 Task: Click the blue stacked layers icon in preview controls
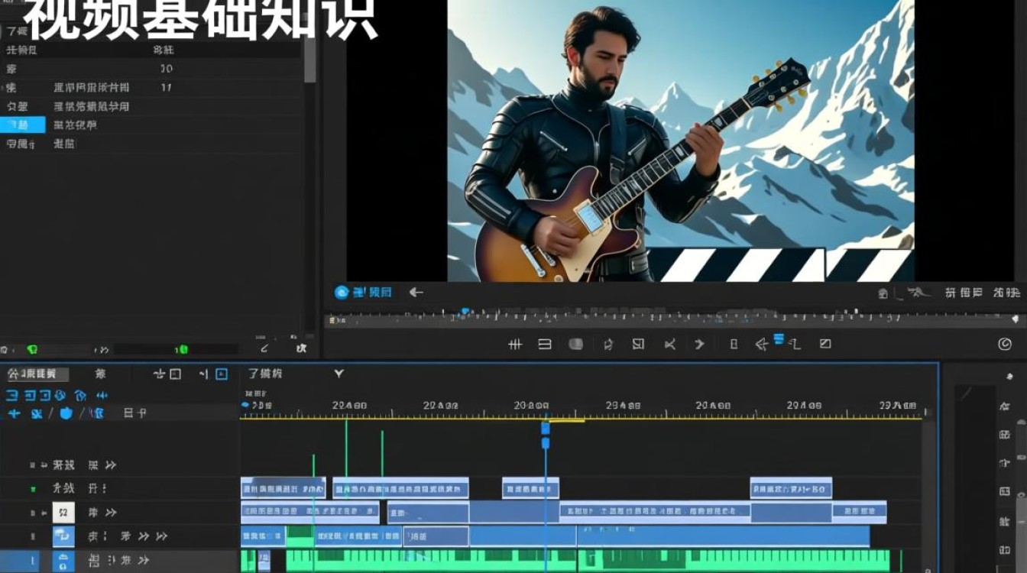pyautogui.click(x=779, y=339)
